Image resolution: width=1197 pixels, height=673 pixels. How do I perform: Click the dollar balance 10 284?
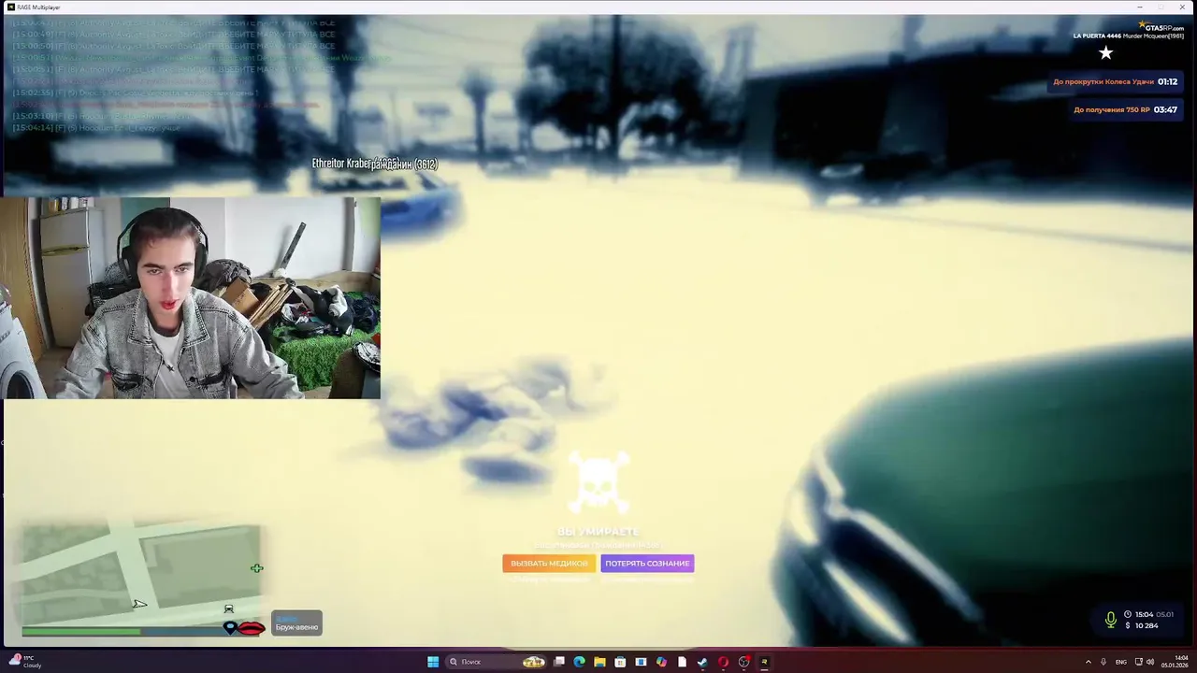tap(1142, 625)
